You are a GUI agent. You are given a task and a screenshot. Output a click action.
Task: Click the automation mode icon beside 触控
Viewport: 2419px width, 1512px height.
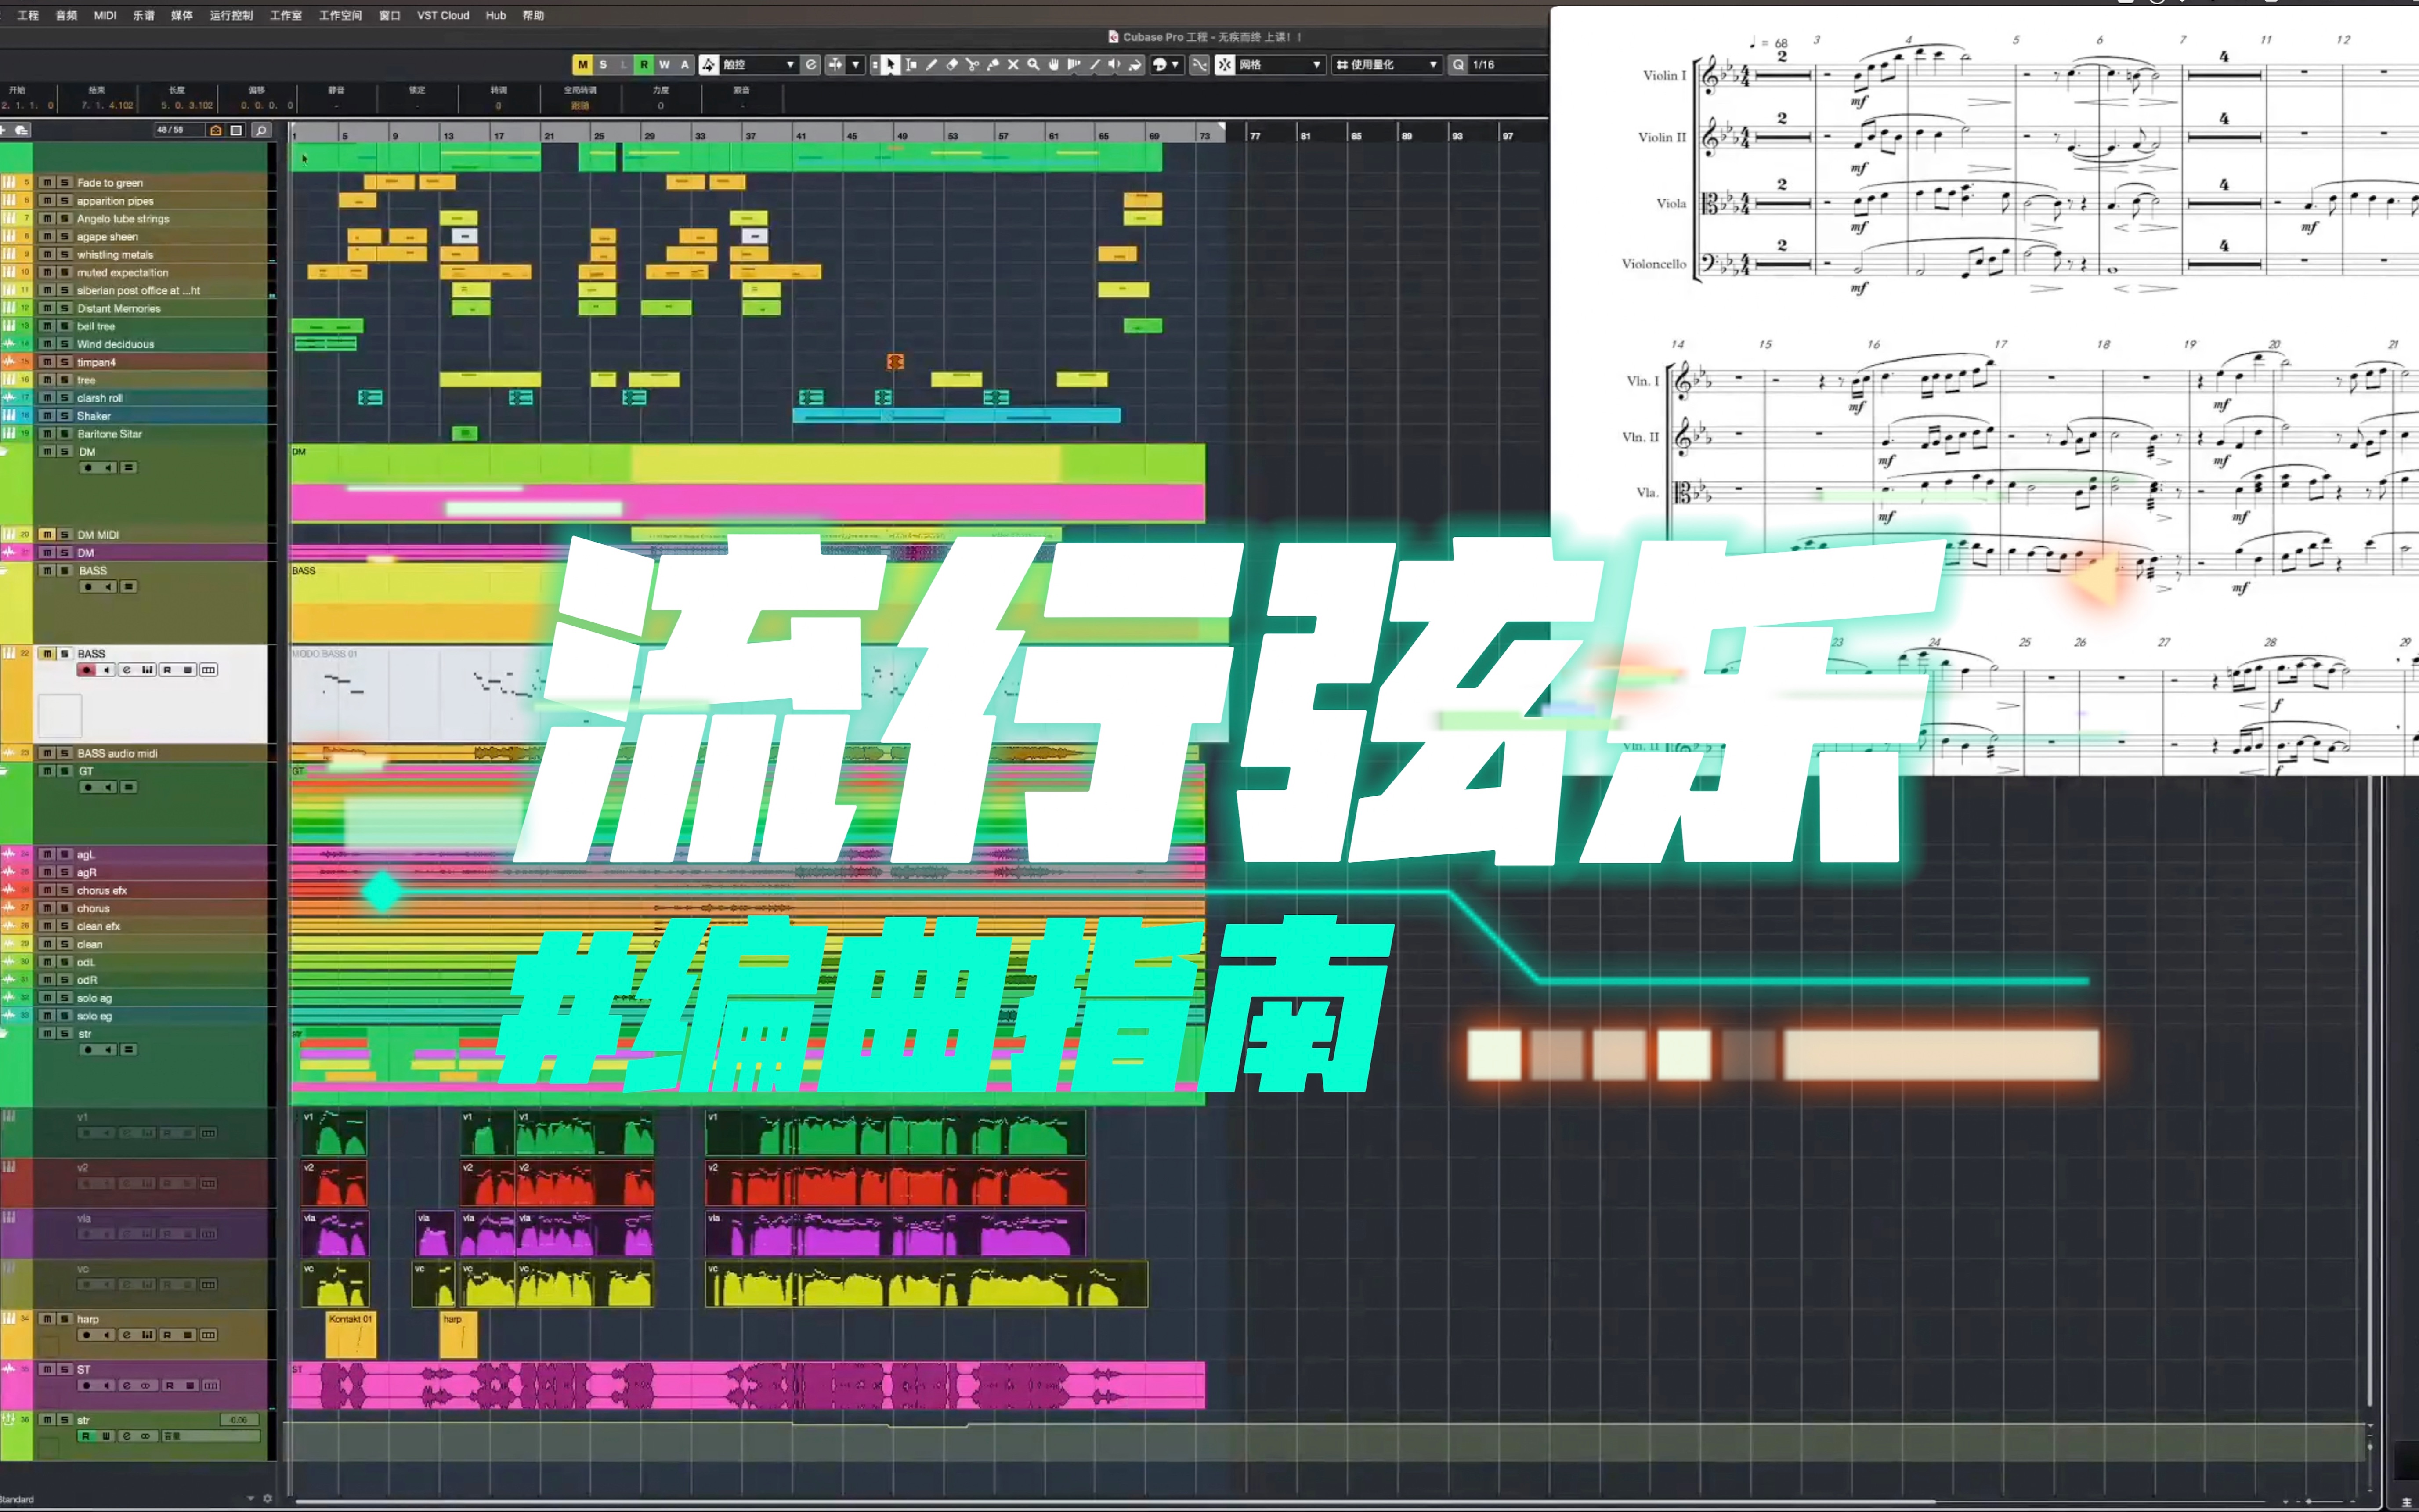tap(708, 65)
